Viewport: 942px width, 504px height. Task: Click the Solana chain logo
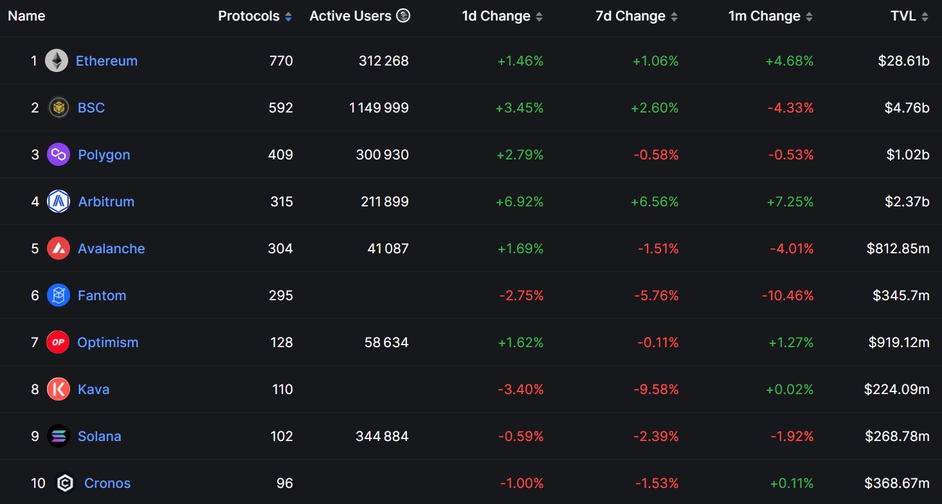tap(57, 436)
